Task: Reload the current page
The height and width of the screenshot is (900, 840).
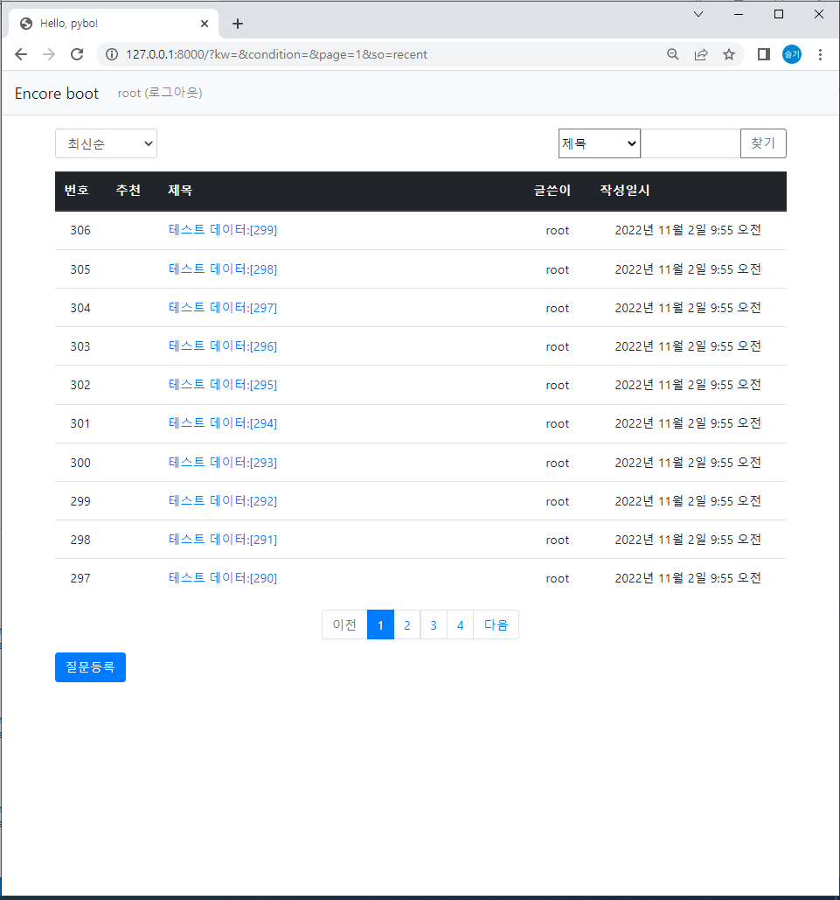Action: [77, 53]
